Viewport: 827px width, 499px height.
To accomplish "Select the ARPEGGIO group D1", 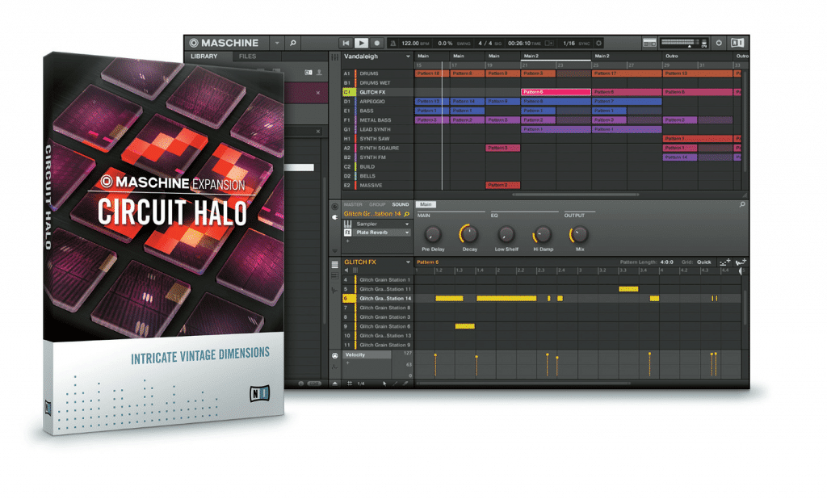I will (378, 102).
